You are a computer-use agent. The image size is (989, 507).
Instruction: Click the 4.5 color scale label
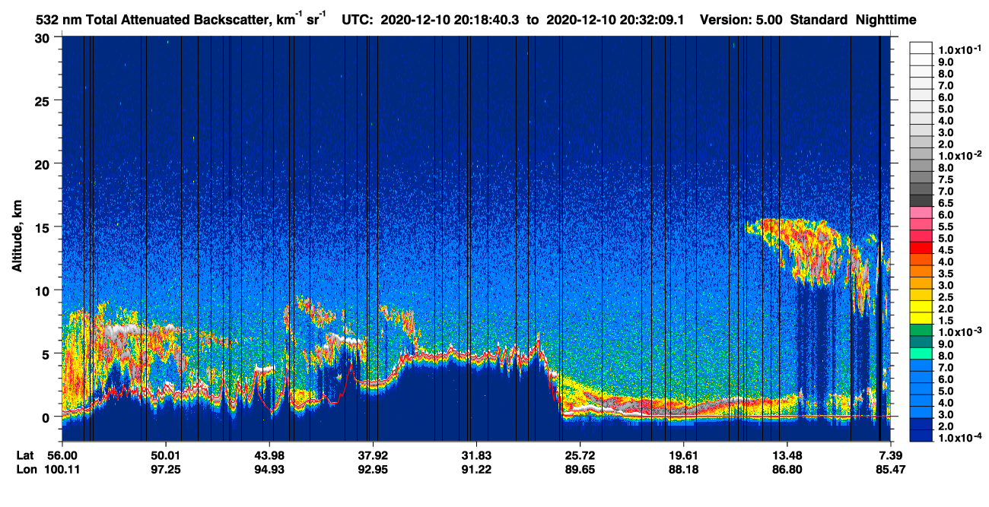click(x=945, y=251)
